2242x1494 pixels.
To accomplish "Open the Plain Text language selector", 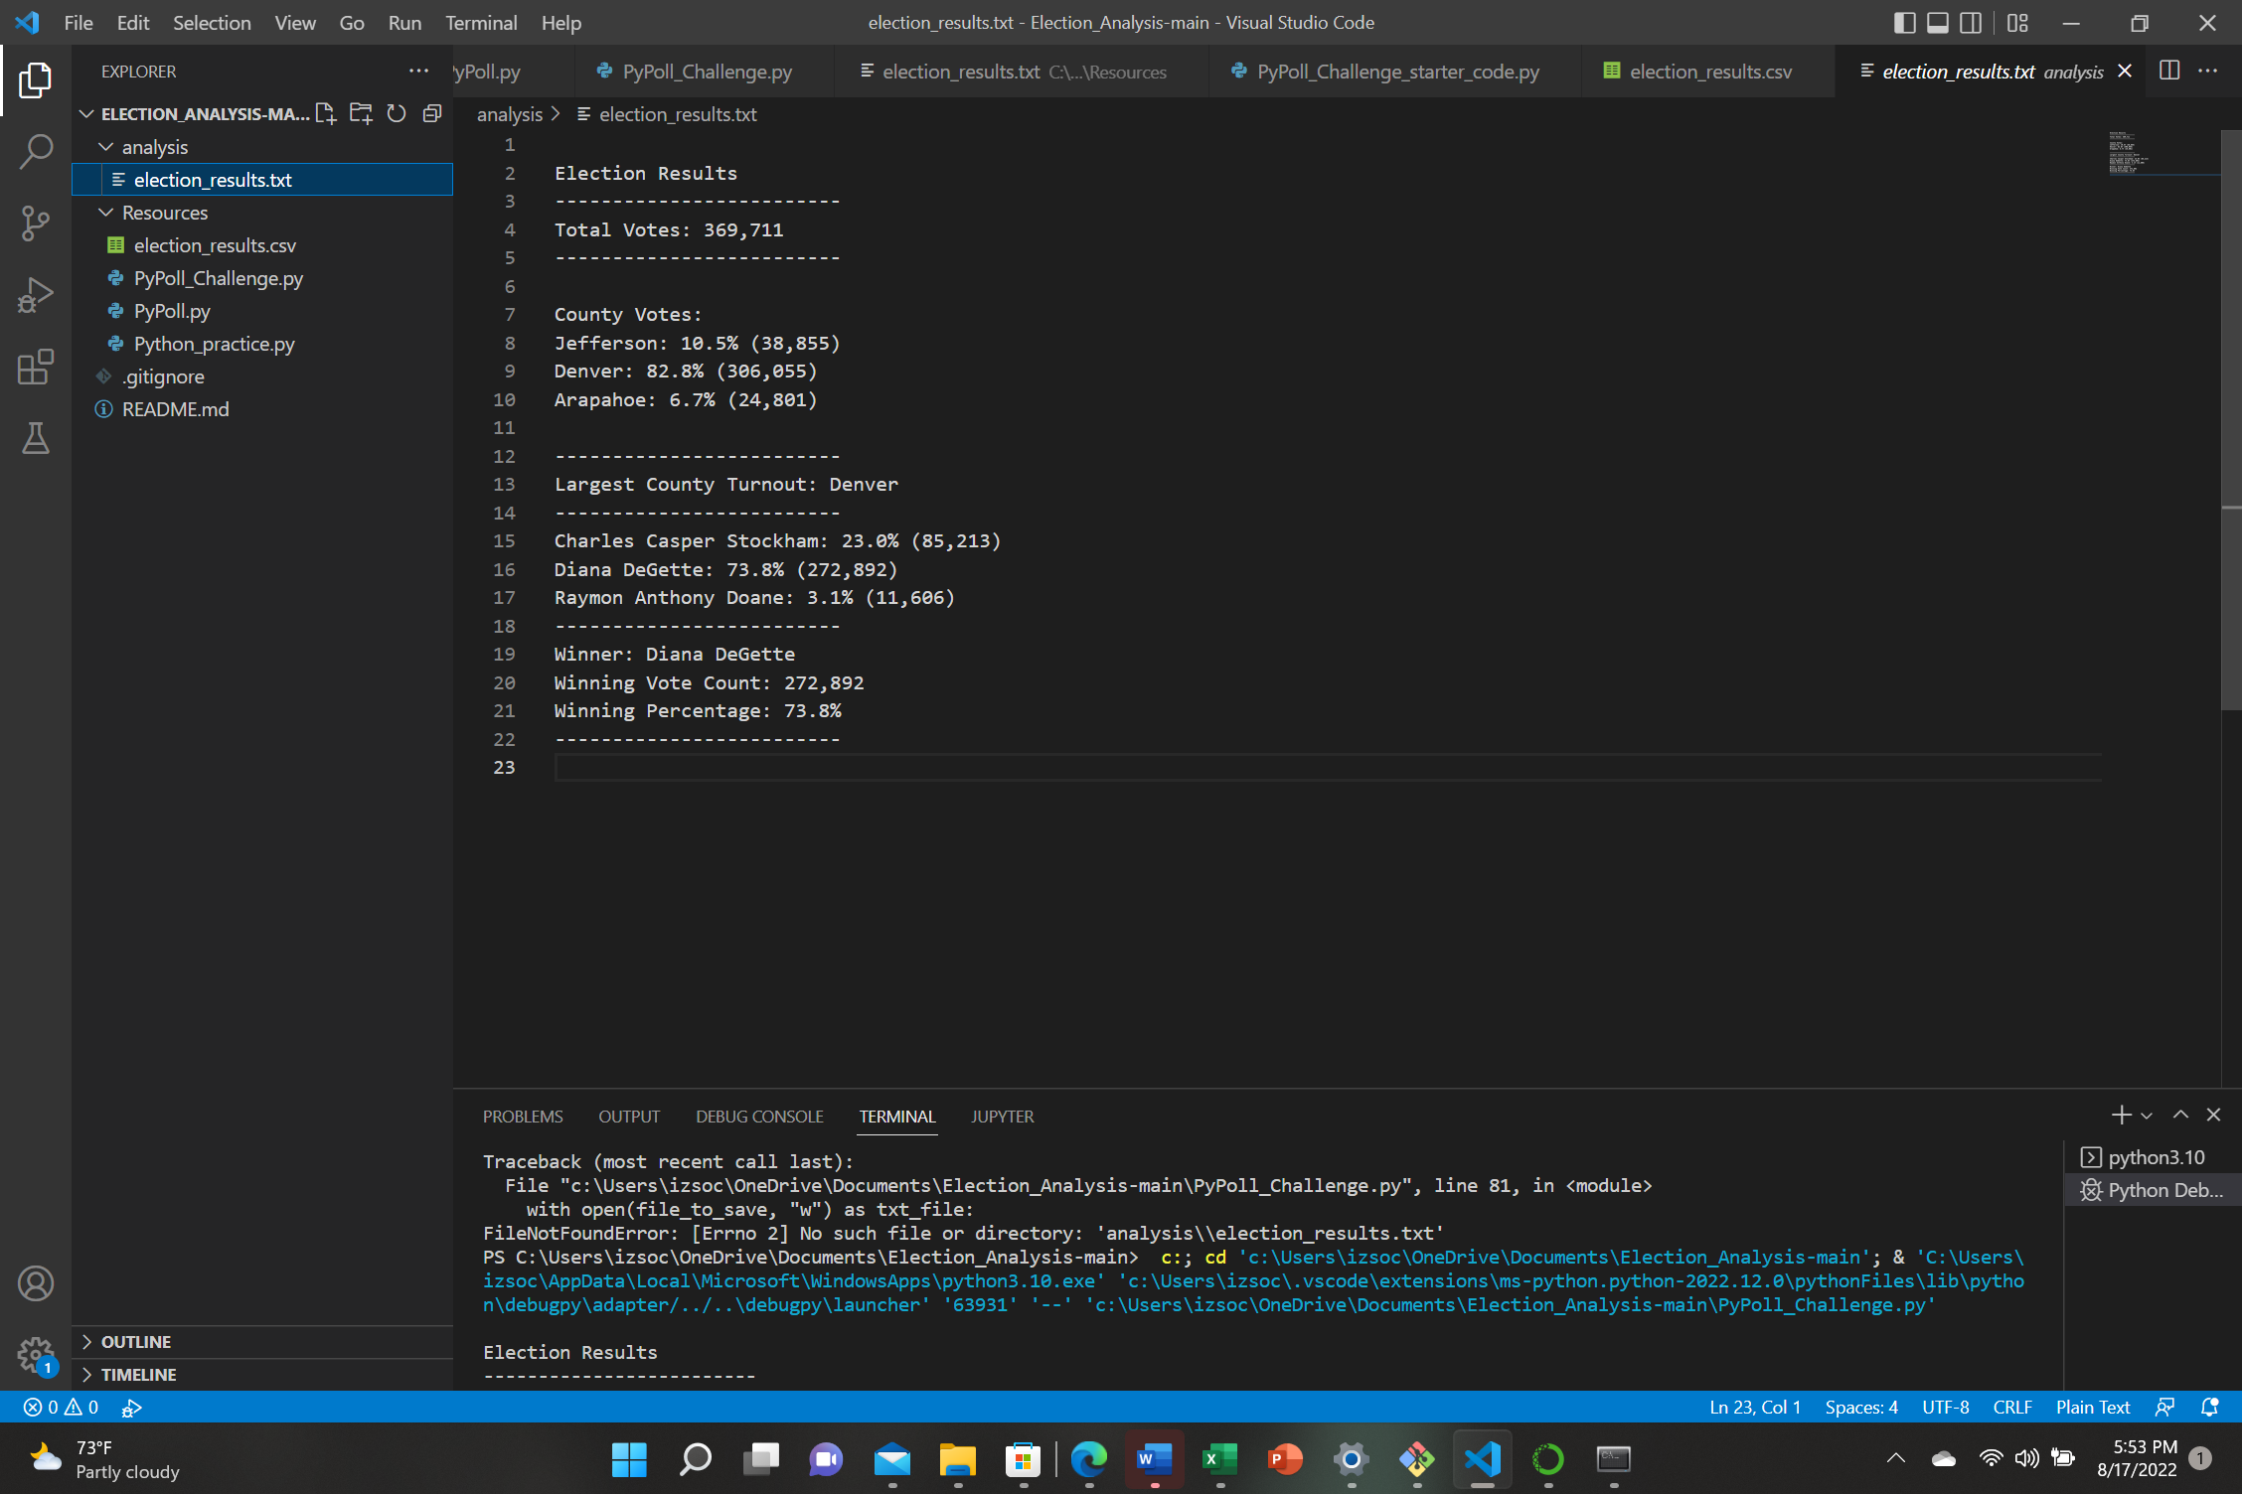I will (2092, 1407).
